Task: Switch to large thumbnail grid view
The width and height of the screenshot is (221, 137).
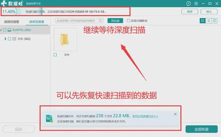Action: point(203,21)
